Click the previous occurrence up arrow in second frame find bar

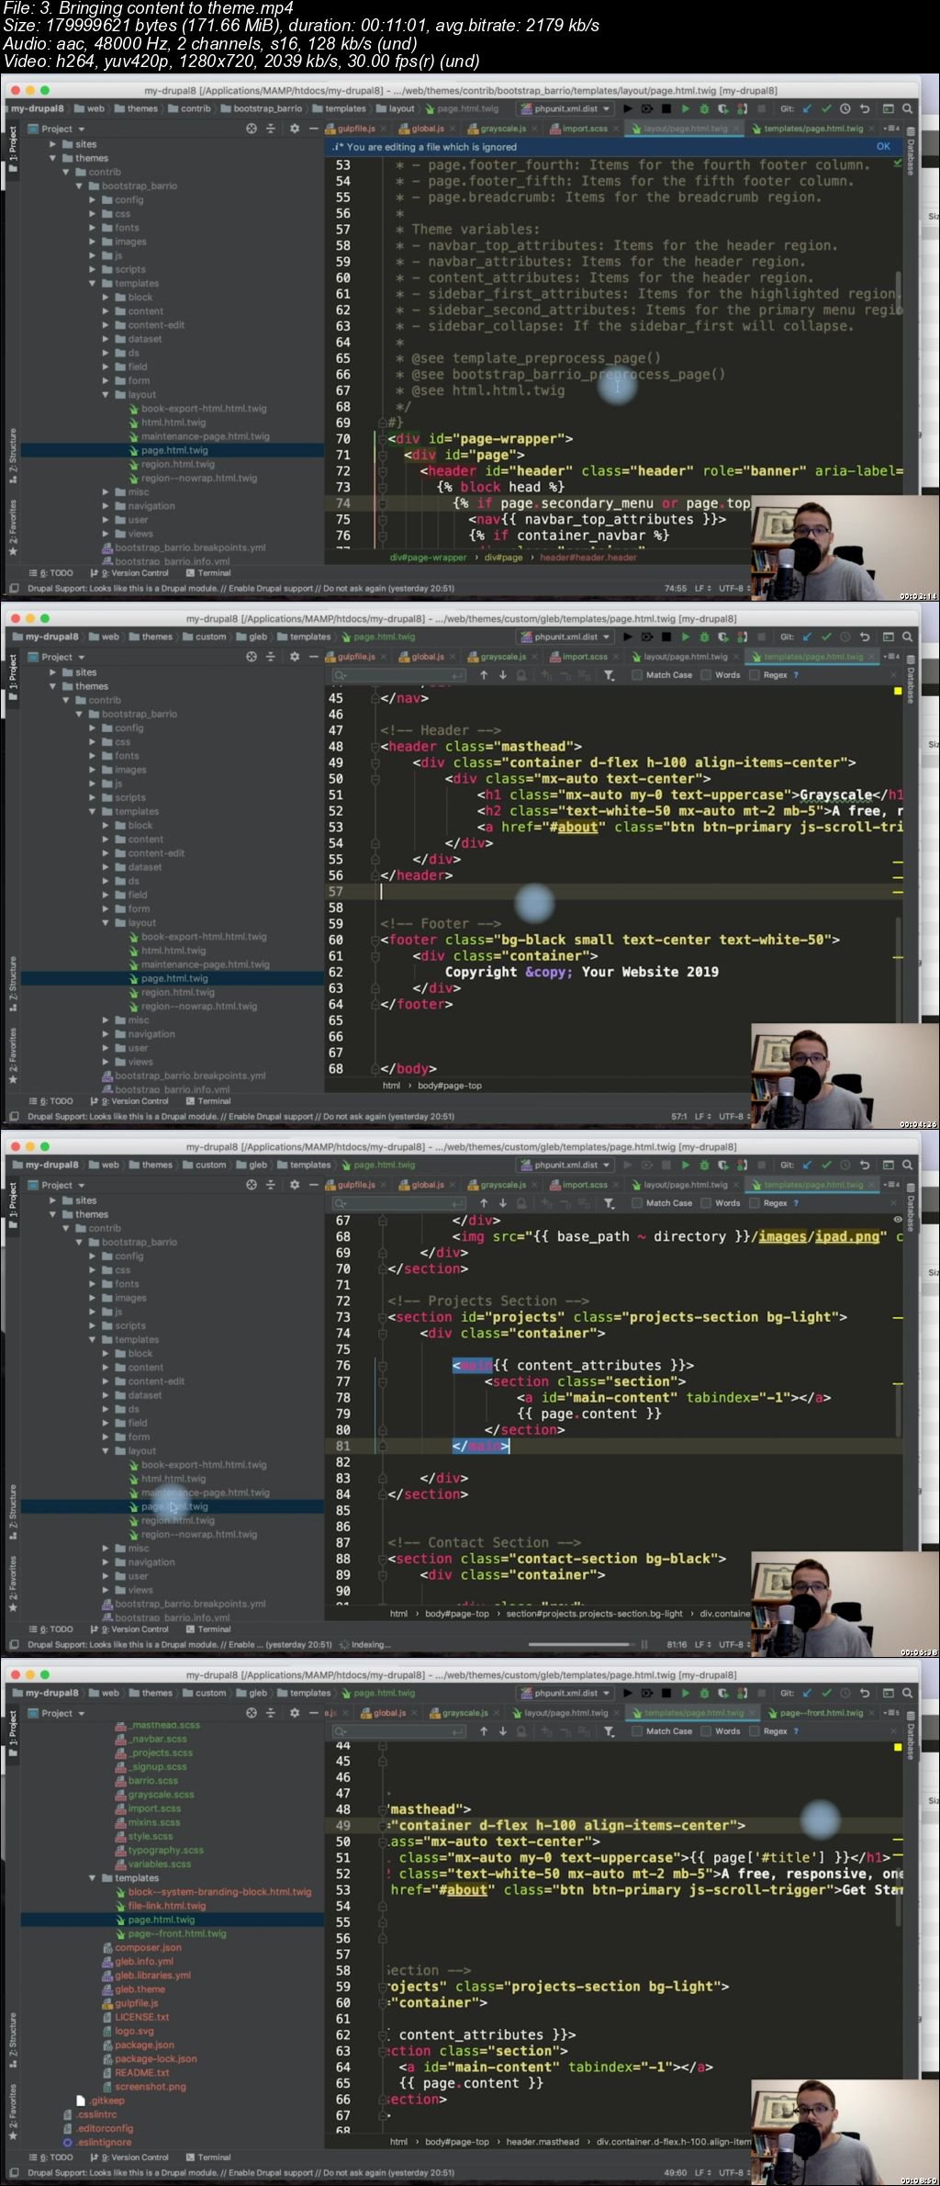pyautogui.click(x=484, y=675)
